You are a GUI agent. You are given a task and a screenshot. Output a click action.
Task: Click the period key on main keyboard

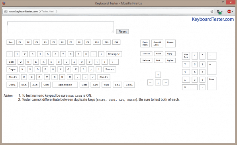[85, 77]
